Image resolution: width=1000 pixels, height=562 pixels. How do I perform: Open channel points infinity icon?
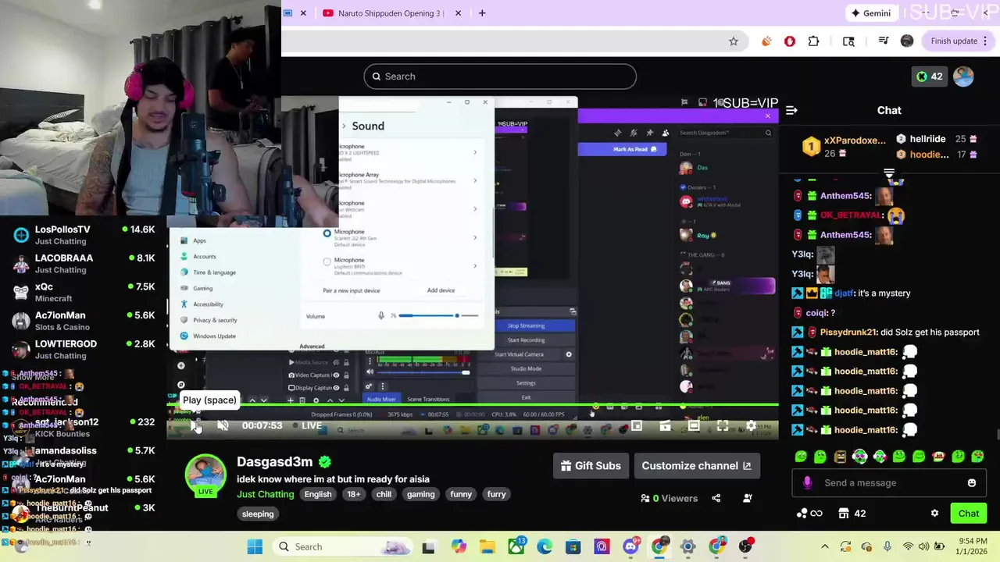[x=809, y=514]
